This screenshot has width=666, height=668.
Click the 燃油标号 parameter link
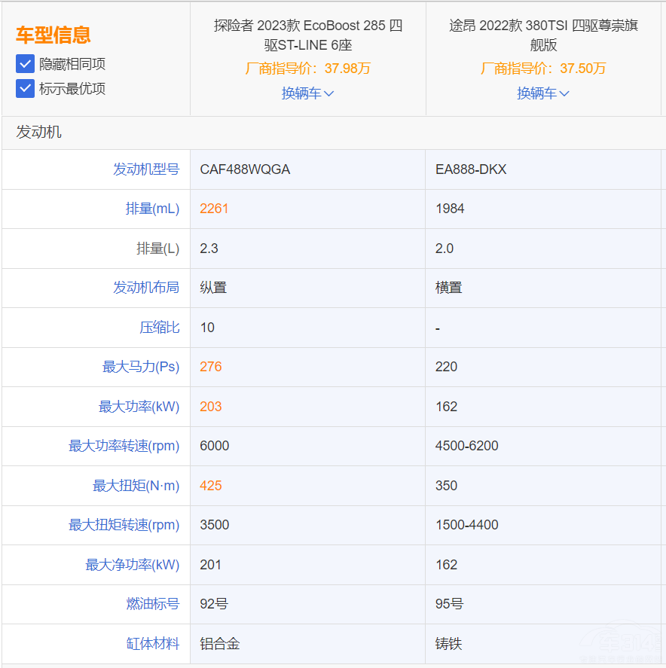[x=153, y=604]
